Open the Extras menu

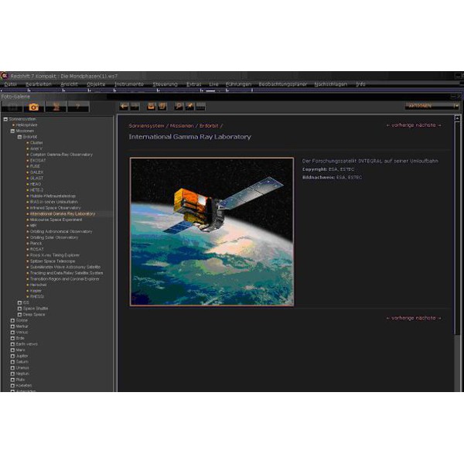point(193,84)
